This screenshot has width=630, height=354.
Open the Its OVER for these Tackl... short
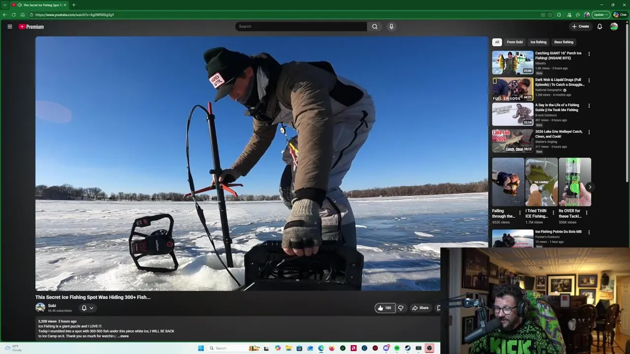point(574,182)
